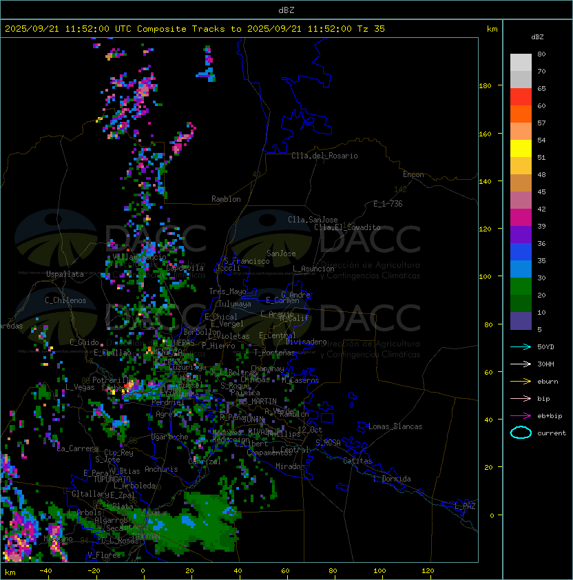
Task: Click the 'V_Flores' map label
Action: click(104, 555)
